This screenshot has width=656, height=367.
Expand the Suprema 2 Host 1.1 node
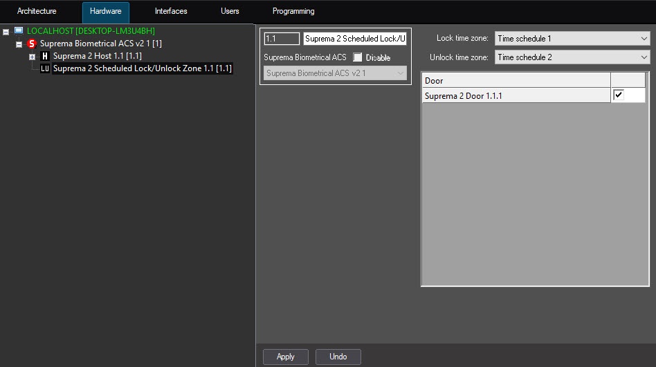[32, 57]
